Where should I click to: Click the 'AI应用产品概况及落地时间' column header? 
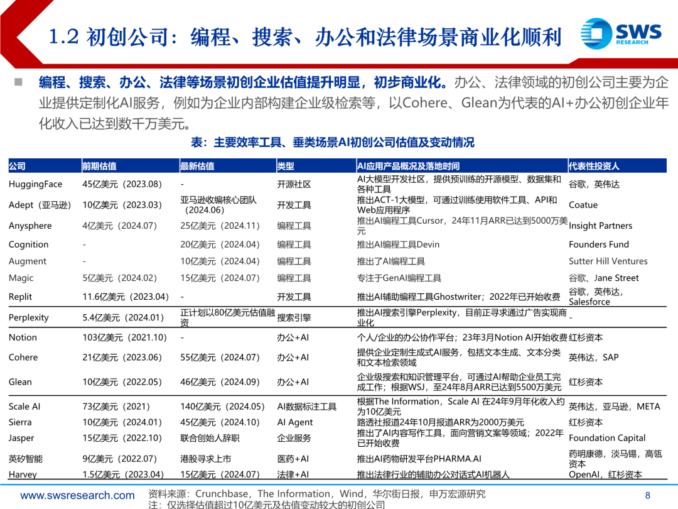tap(408, 166)
